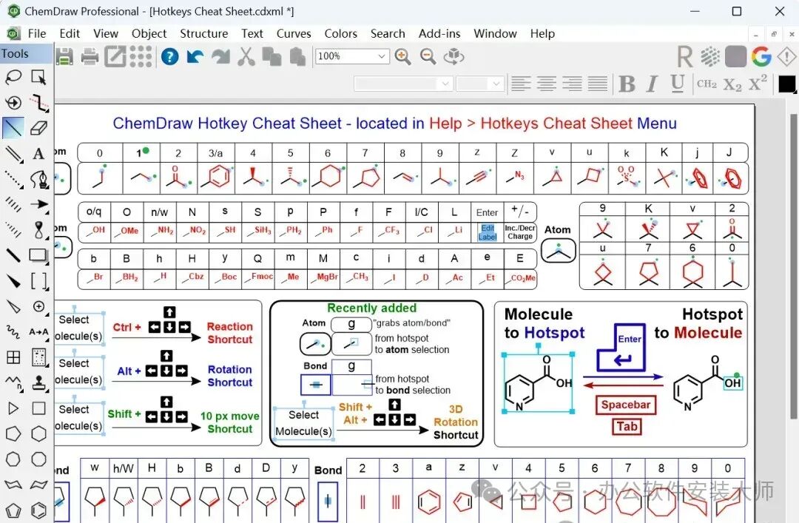Click the Zoom Out magnifier
The height and width of the screenshot is (523, 799).
(428, 56)
